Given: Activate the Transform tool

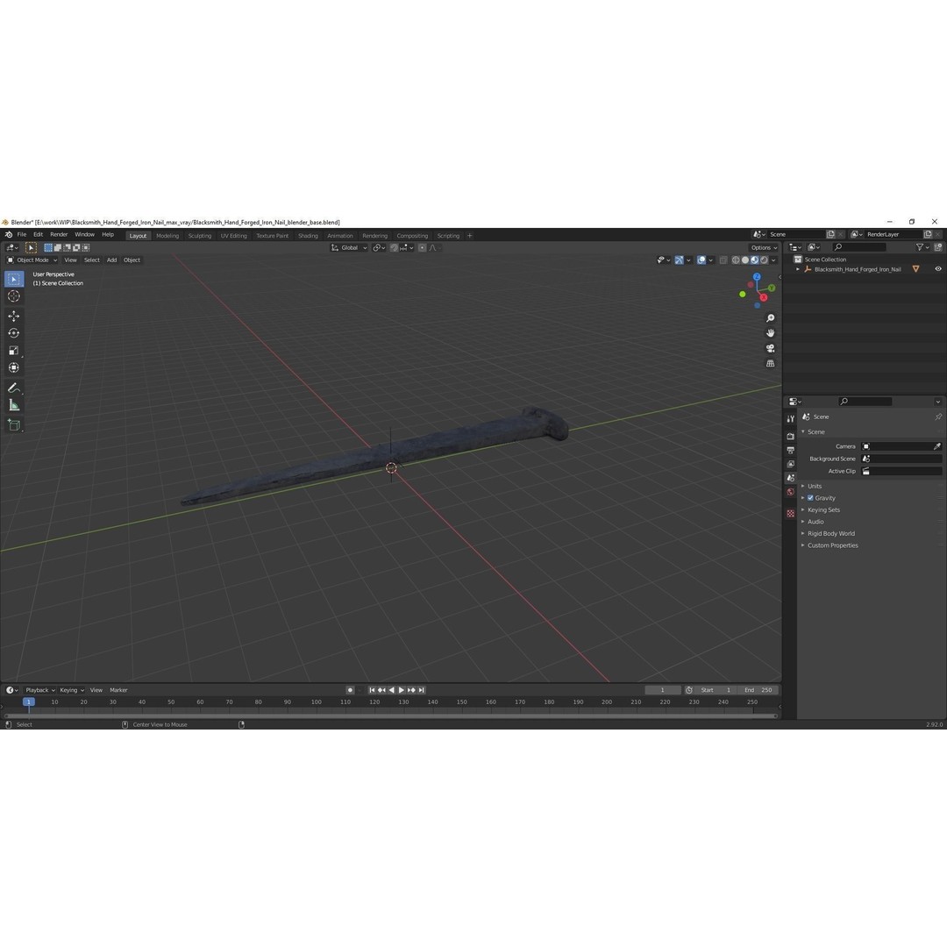Looking at the screenshot, I should coord(14,367).
